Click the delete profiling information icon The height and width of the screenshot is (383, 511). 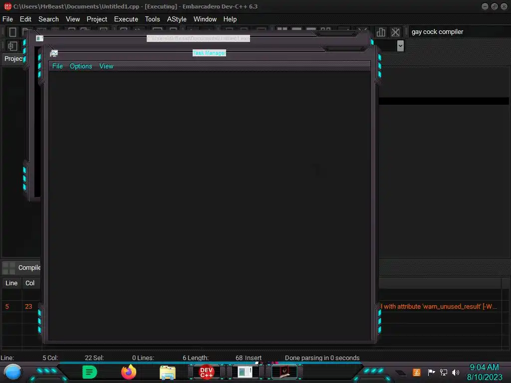tap(395, 32)
